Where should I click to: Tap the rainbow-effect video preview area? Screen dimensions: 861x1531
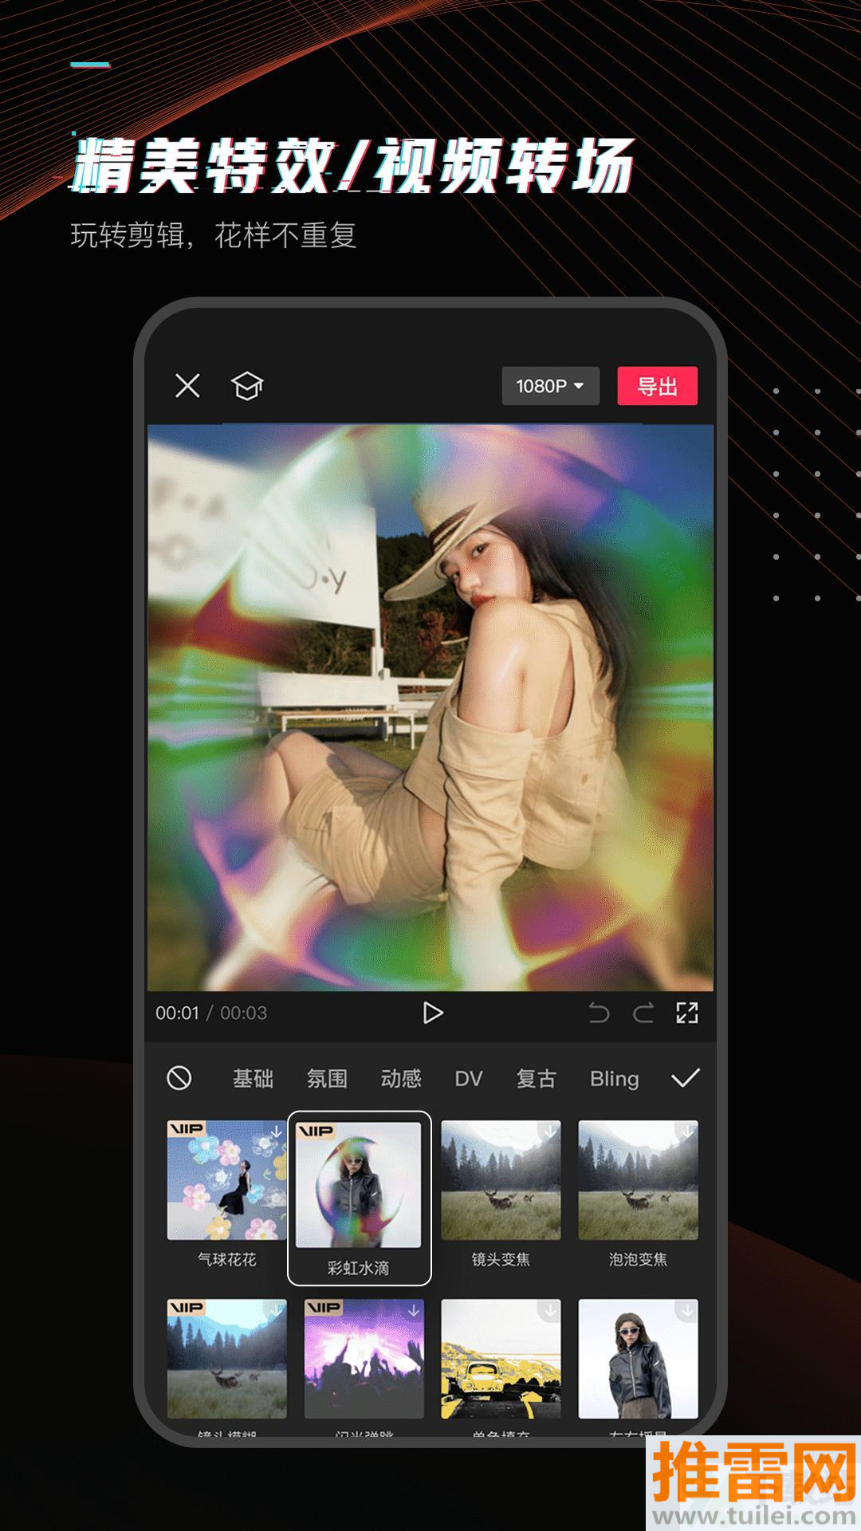click(431, 707)
